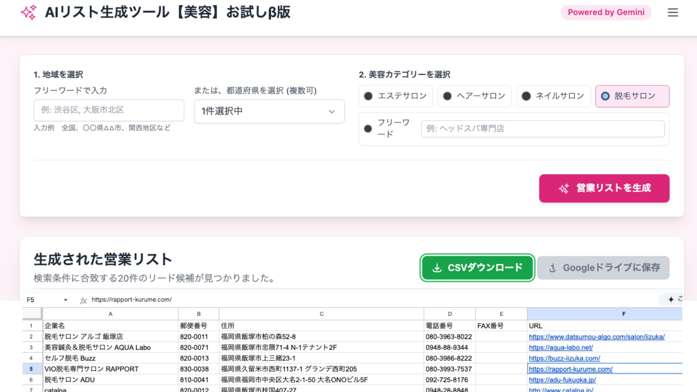Click the sparkle icon inside 営業リストを生成 button
Viewport: 697px width, 392px height.
coord(563,188)
